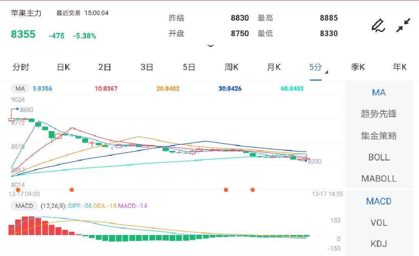The height and width of the screenshot is (256, 419).
Task: Select the 2日 tab
Action: tap(105, 67)
